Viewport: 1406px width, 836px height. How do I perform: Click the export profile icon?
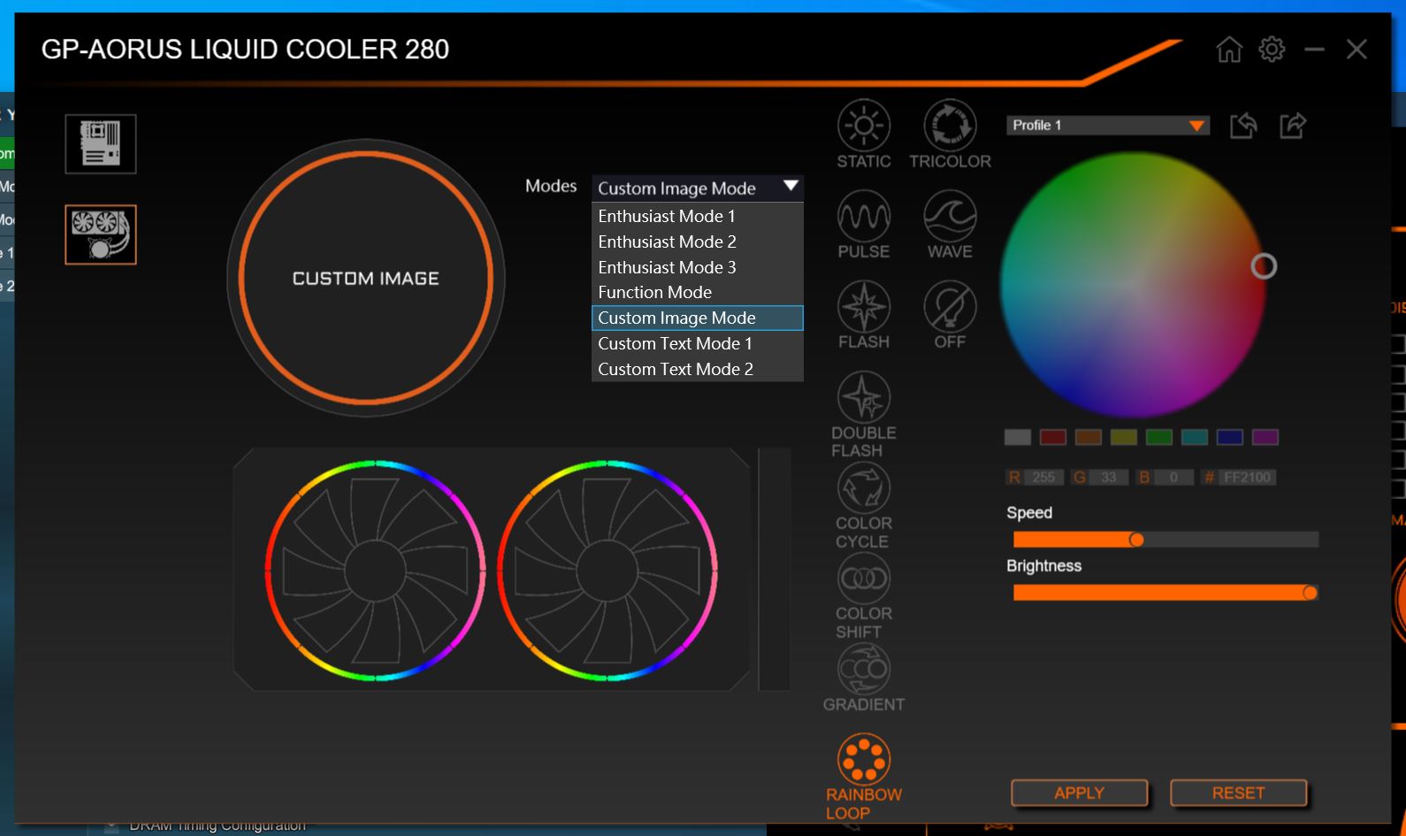click(x=1293, y=126)
